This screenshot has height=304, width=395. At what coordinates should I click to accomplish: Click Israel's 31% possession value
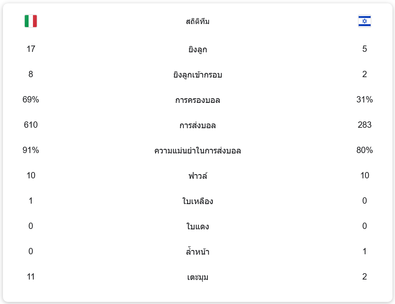coord(364,100)
